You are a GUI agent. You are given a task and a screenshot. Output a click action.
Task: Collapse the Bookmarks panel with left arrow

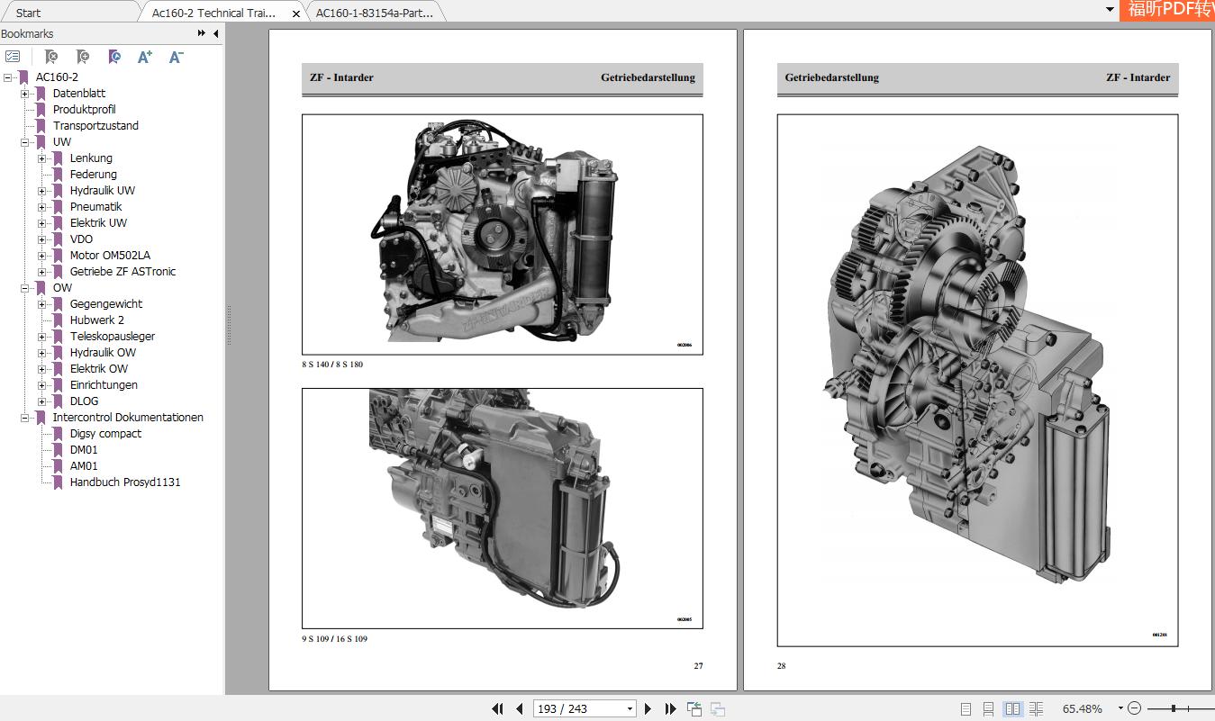[216, 34]
